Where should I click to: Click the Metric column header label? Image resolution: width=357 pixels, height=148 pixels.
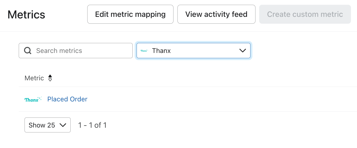[34, 78]
